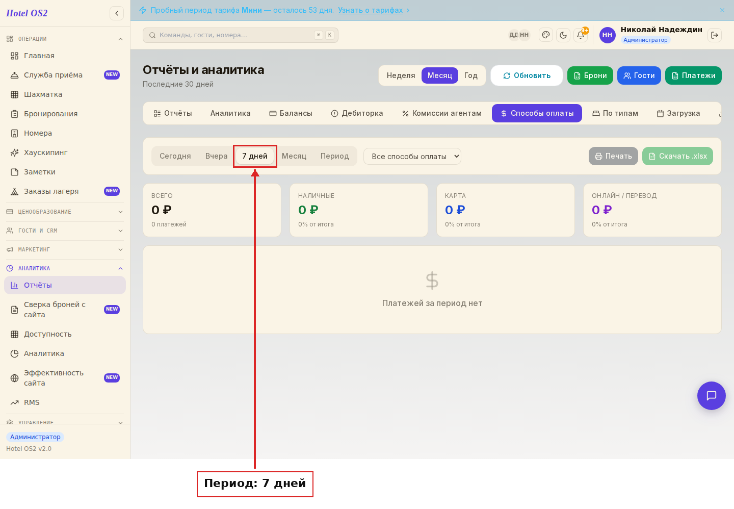Open the Загрузка tab
Image resolution: width=734 pixels, height=509 pixels.
[x=678, y=113]
